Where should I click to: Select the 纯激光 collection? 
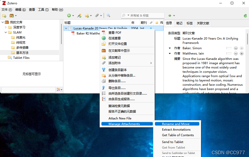point(21,38)
